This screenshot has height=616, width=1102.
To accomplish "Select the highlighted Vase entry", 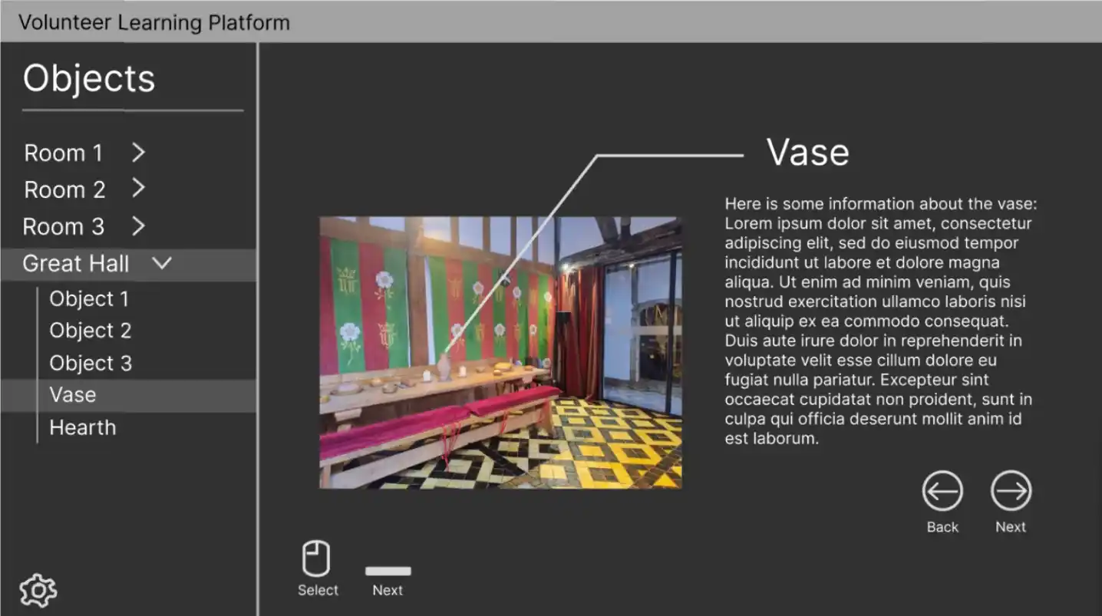I will (x=73, y=394).
